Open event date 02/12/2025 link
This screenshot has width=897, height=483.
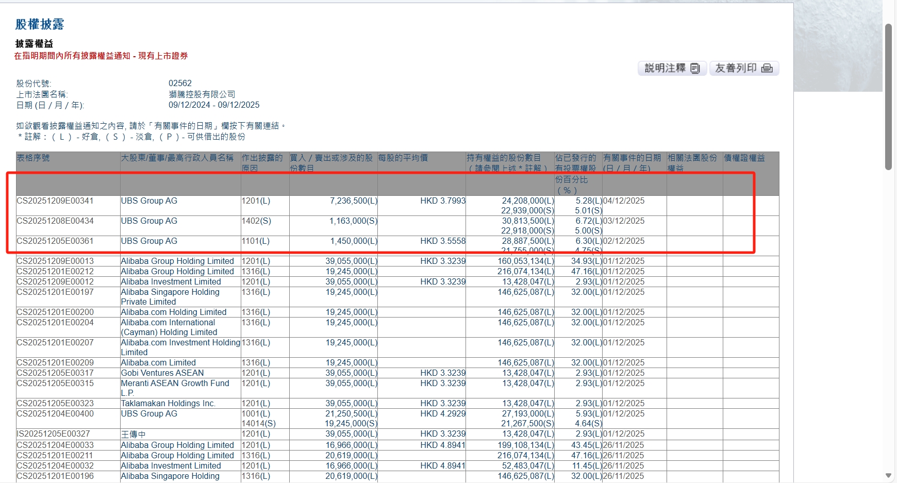(624, 241)
